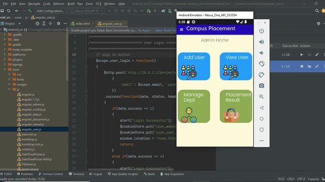Click Collapse All icon in Project panel

pos(50,24)
